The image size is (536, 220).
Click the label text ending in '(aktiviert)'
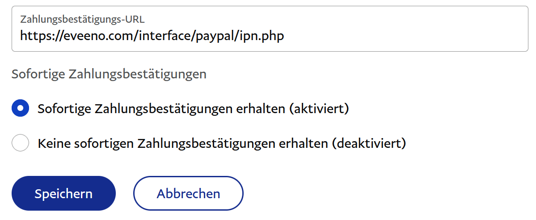[x=193, y=109]
